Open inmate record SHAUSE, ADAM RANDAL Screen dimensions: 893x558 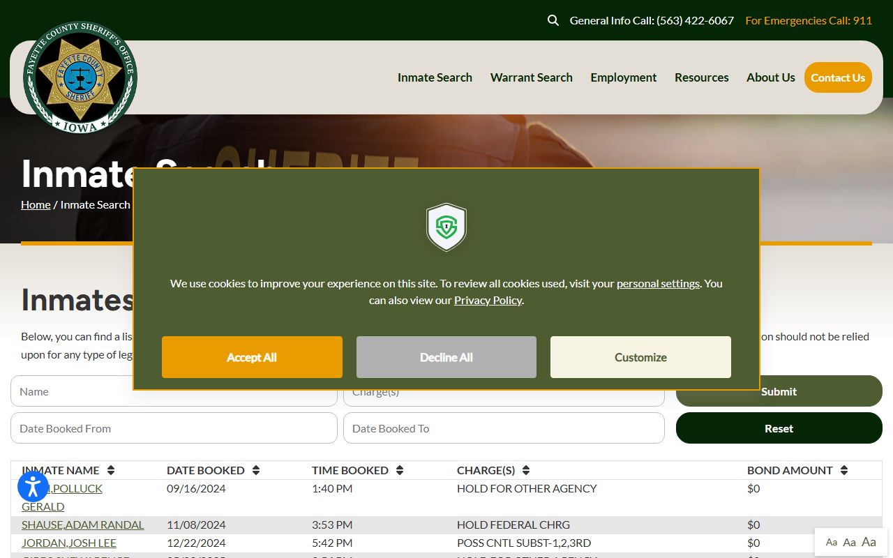click(x=83, y=525)
